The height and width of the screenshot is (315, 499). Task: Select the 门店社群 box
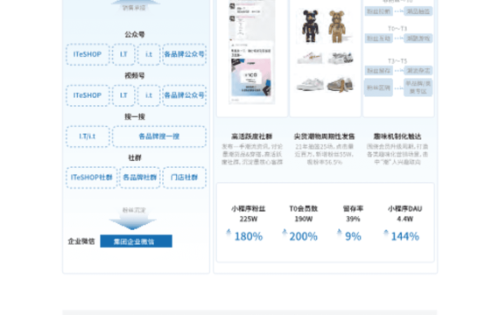[x=184, y=178]
